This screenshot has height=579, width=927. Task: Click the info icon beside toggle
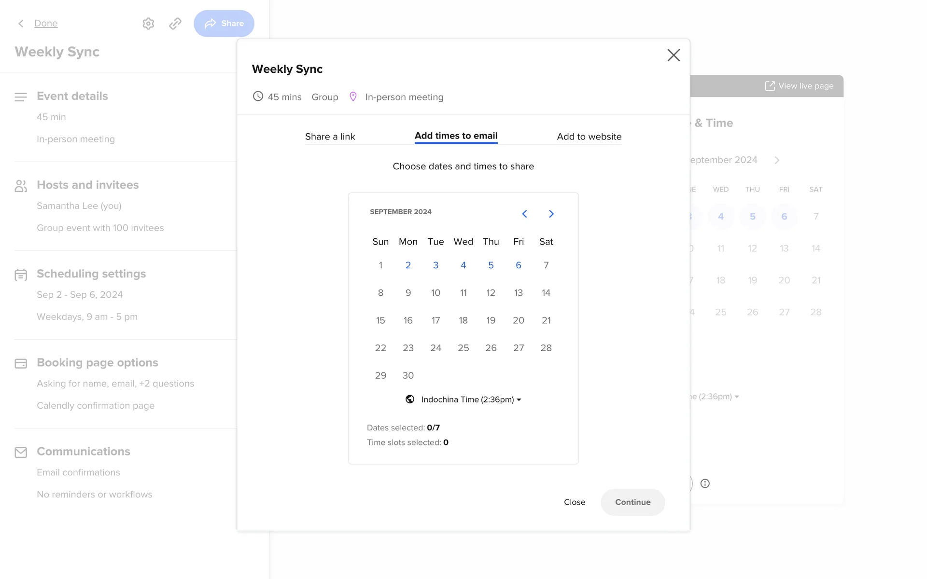[x=705, y=483]
